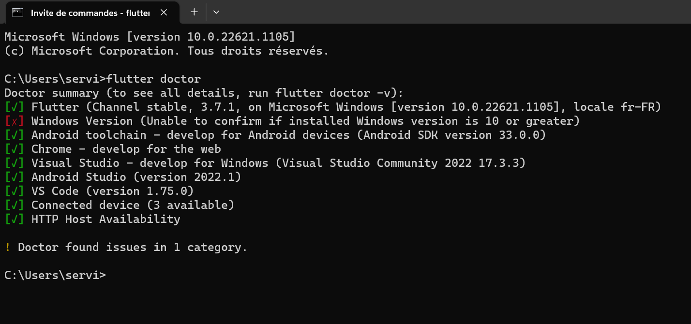The height and width of the screenshot is (324, 691).
Task: Click the checkmark beside HTTP Host Availability
Action: click(x=13, y=219)
